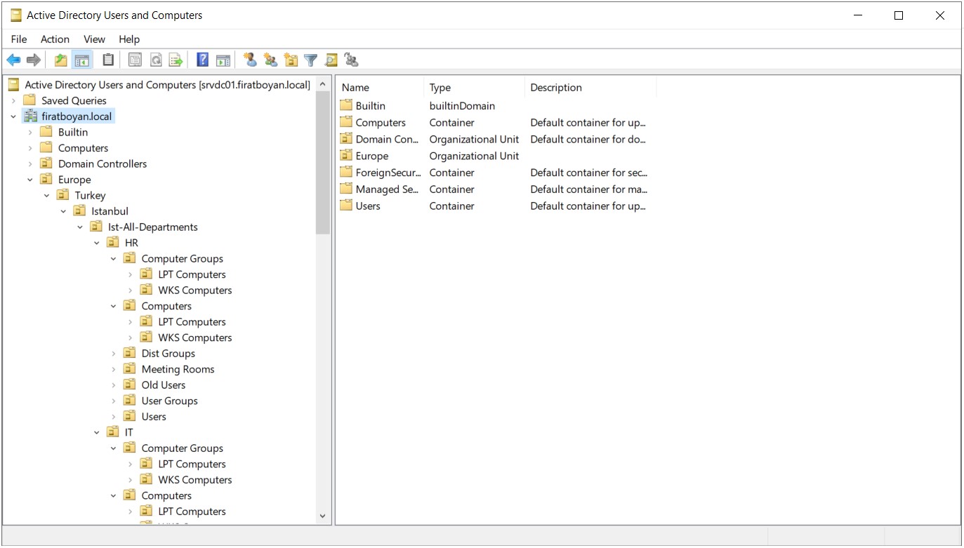
Task: Open the File menu
Action: 19,39
